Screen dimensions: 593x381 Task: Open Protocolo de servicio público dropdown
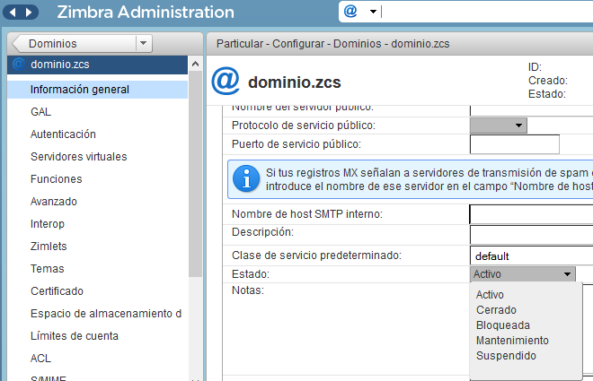click(498, 126)
